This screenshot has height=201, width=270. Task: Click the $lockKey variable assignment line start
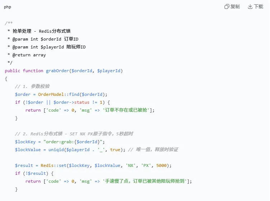click(25, 142)
